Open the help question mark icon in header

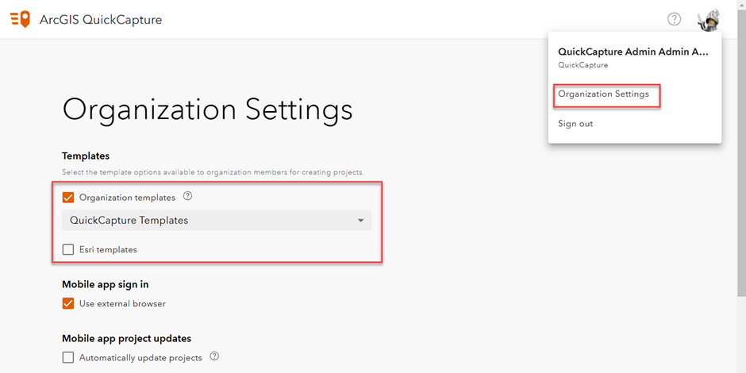[x=674, y=19]
